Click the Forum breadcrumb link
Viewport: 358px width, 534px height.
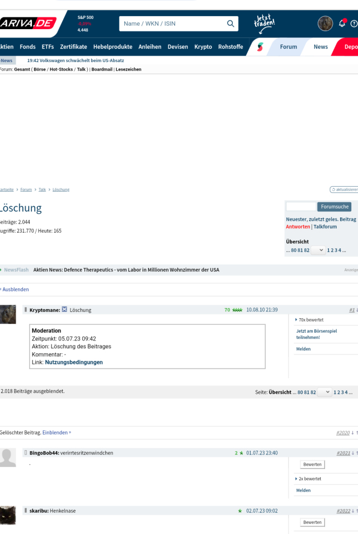26,190
